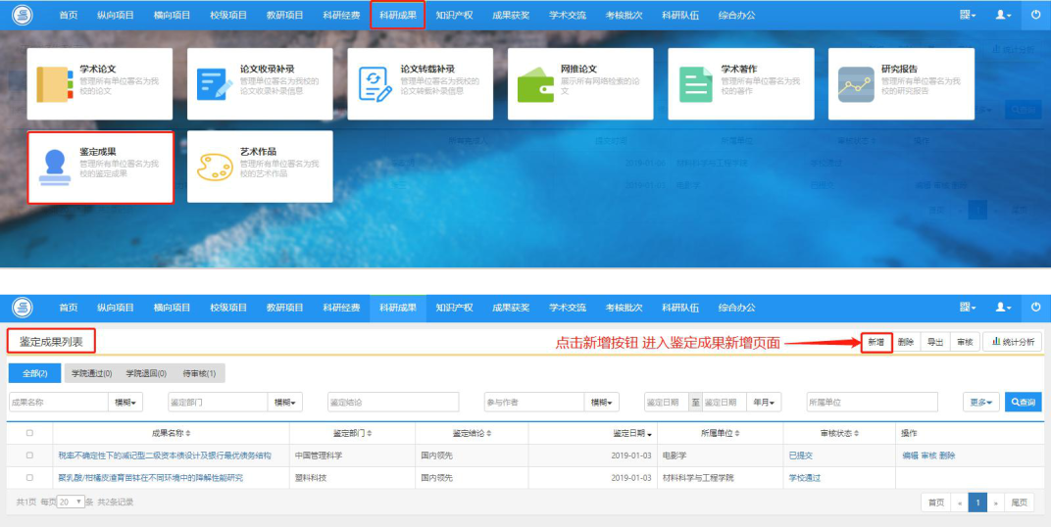Click the 论文收录补录 pencil-document icon
Viewport: 1051px width, 527px height.
(x=215, y=84)
